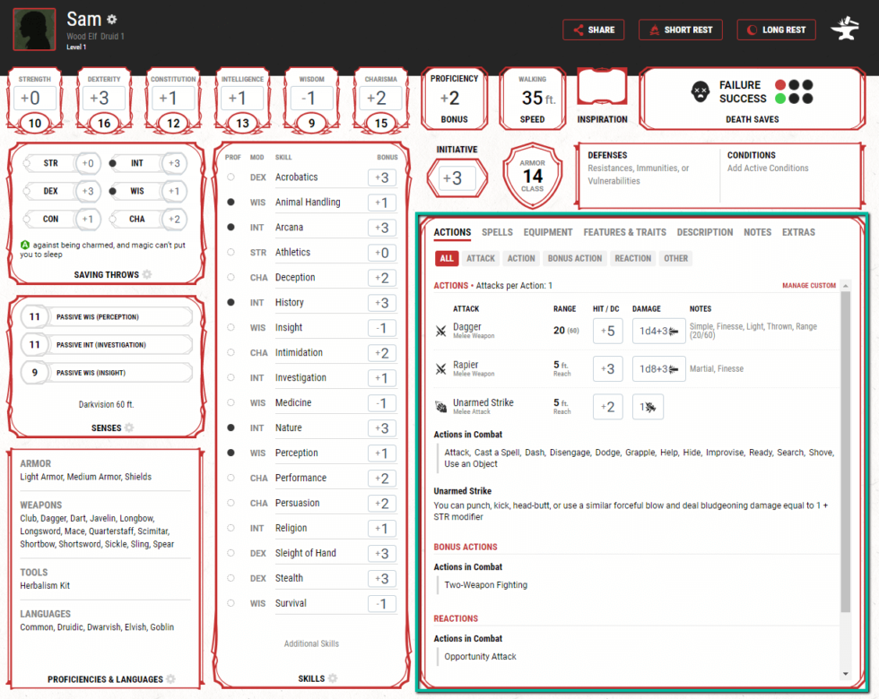Open the Equipment tab
879x699 pixels.
tap(548, 232)
